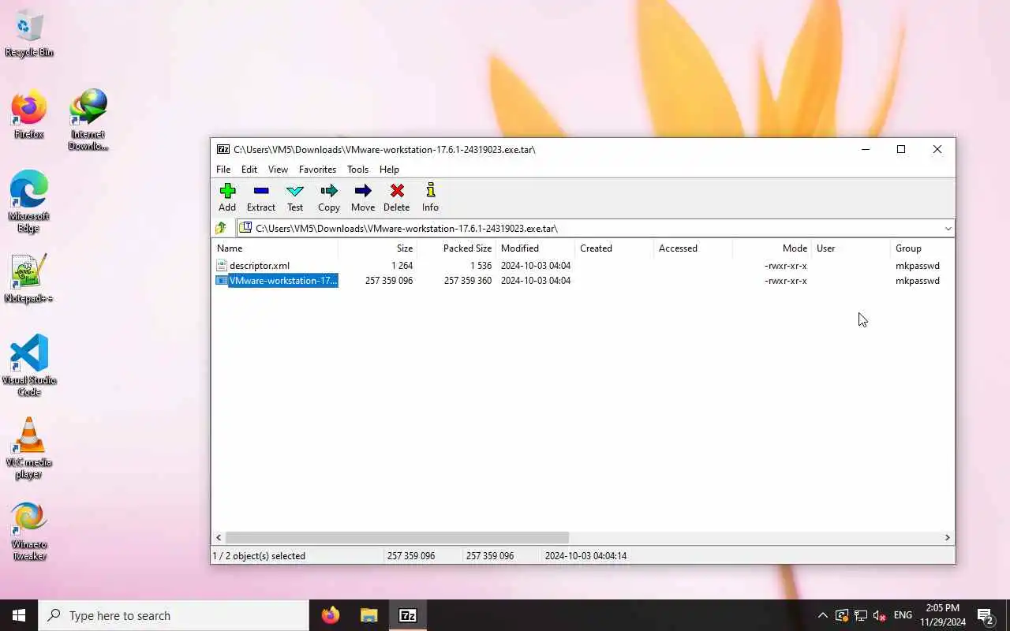The height and width of the screenshot is (631, 1010).
Task: Open the Tools menu
Action: click(x=357, y=170)
